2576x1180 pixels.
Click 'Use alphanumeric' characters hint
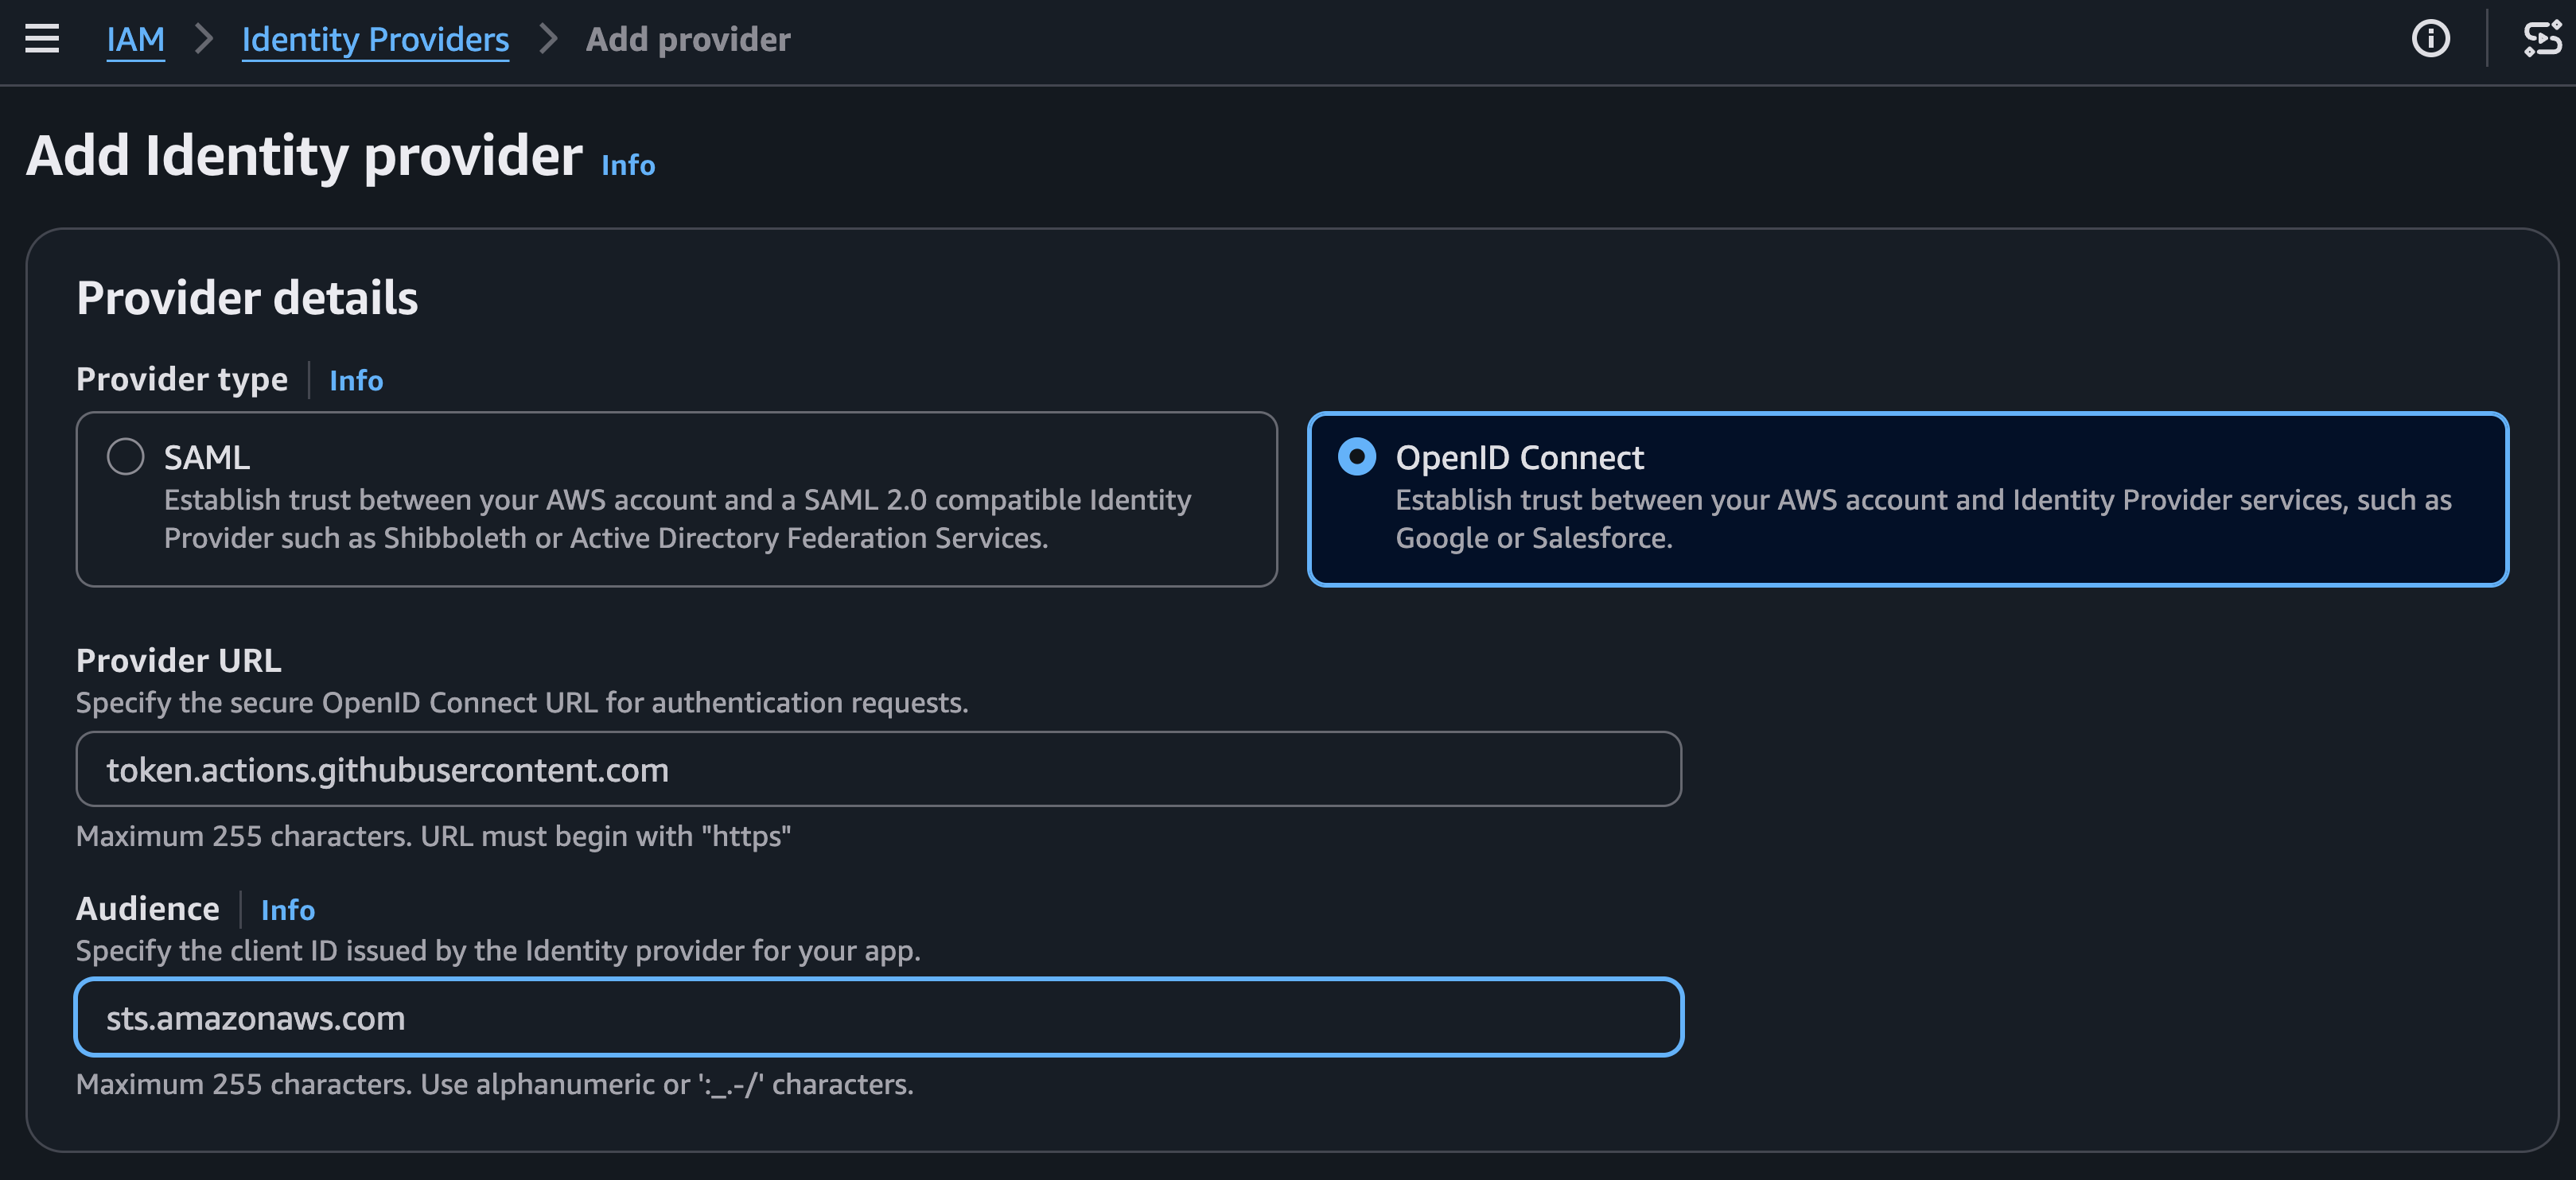tap(666, 1084)
